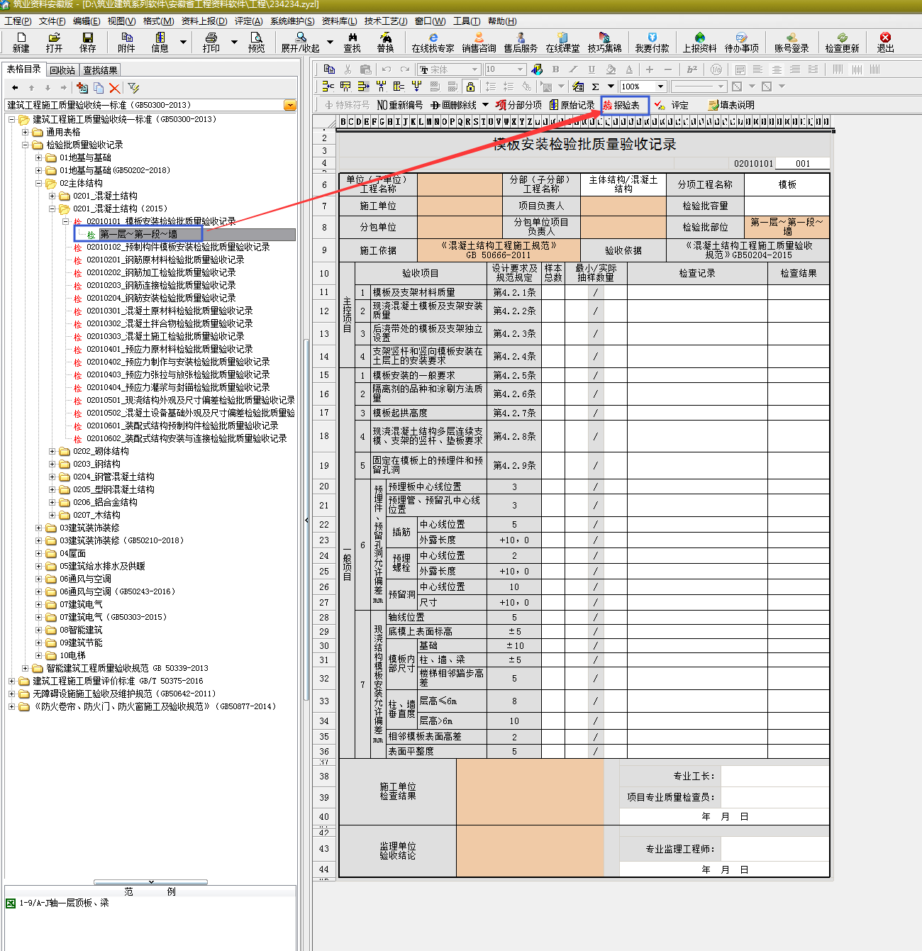Click the filter funnel icon in the directory panel
The image size is (922, 951).
click(x=133, y=88)
